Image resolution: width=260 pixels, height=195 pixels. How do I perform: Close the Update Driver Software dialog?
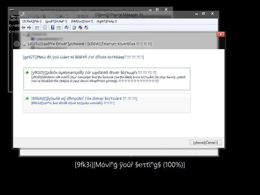(x=221, y=34)
